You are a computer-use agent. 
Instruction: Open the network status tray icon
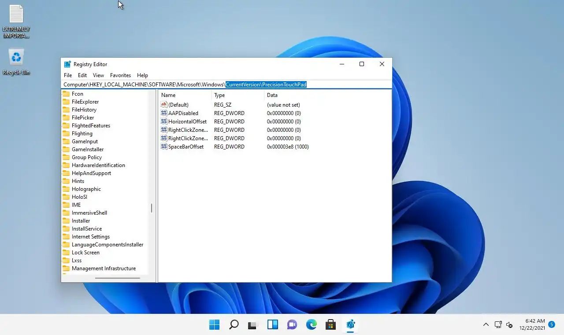498,325
